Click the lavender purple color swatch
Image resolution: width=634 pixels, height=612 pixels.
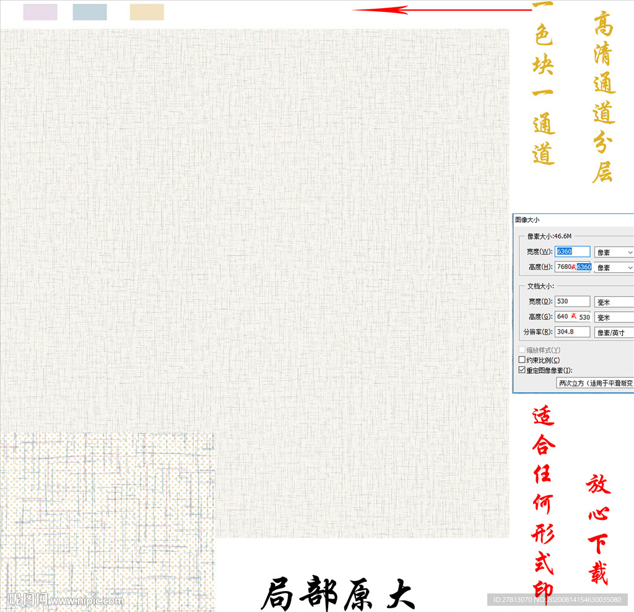tap(40, 12)
